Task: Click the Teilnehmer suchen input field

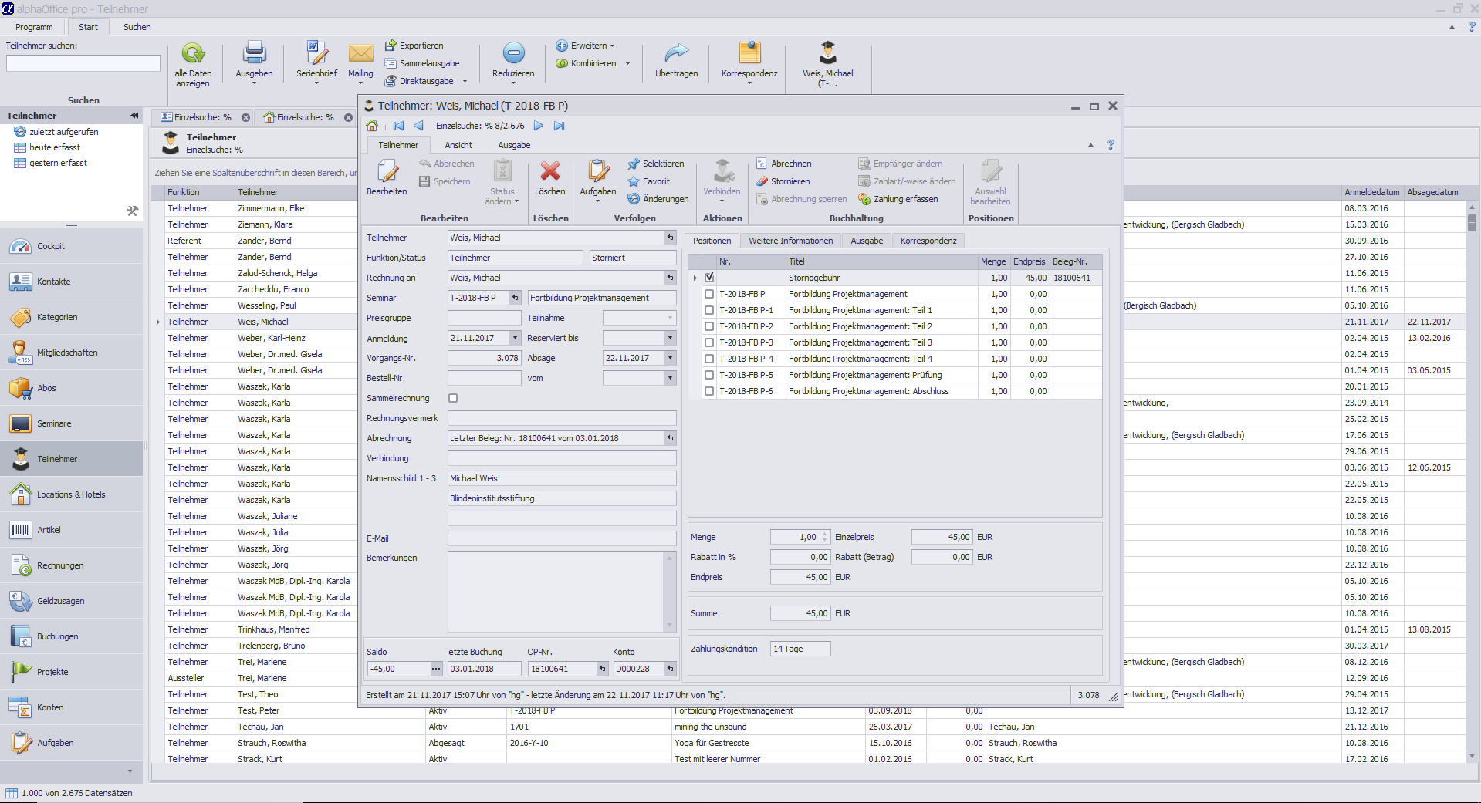Action: tap(83, 63)
